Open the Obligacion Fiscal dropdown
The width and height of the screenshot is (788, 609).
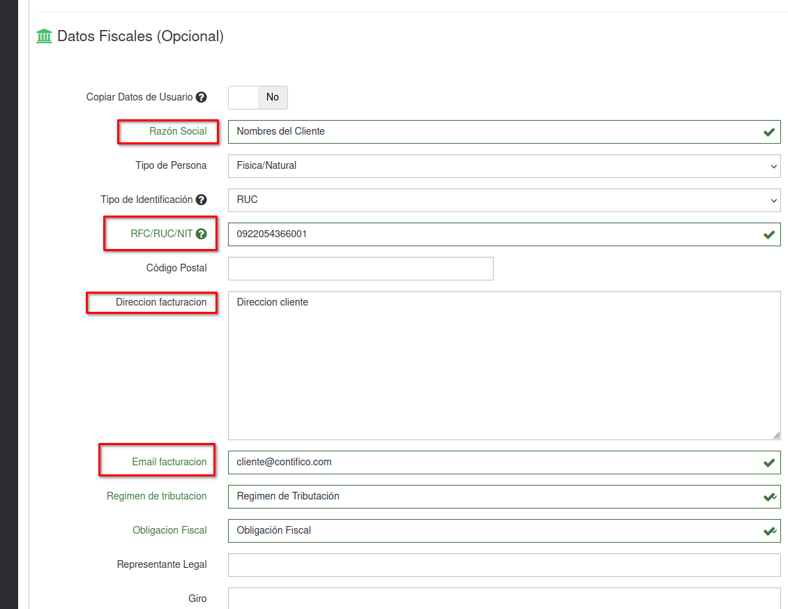[503, 531]
